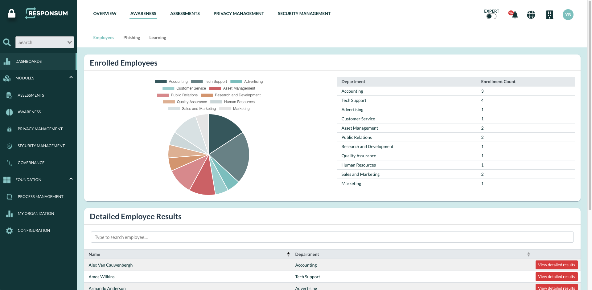Screen dimensions: 592x290
Task: Click the Awareness brain icon in sidebar
Action: (x=9, y=112)
